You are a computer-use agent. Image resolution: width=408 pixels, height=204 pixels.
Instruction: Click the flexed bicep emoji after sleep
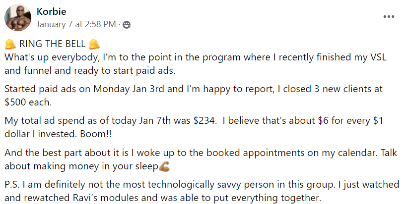tap(164, 166)
